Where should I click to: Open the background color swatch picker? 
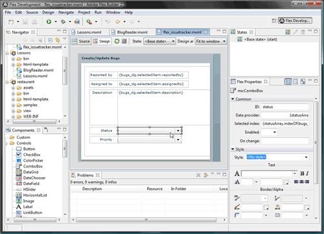click(x=307, y=207)
